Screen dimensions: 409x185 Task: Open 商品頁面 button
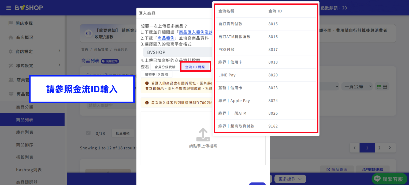337,169
